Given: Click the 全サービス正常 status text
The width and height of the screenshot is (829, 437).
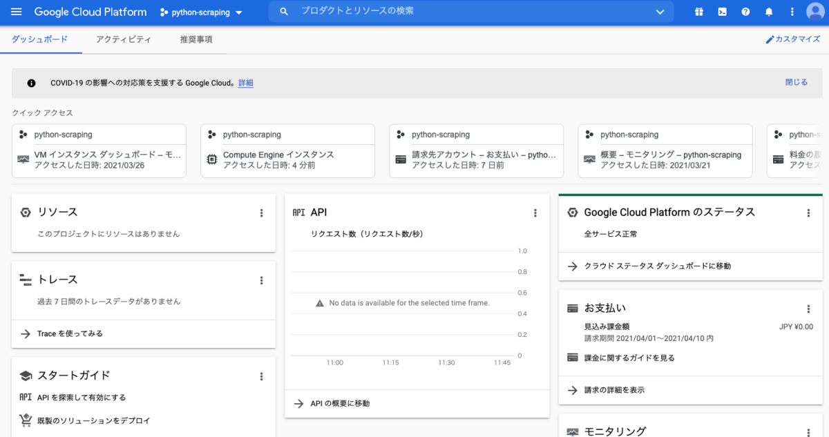Looking at the screenshot, I should (611, 234).
